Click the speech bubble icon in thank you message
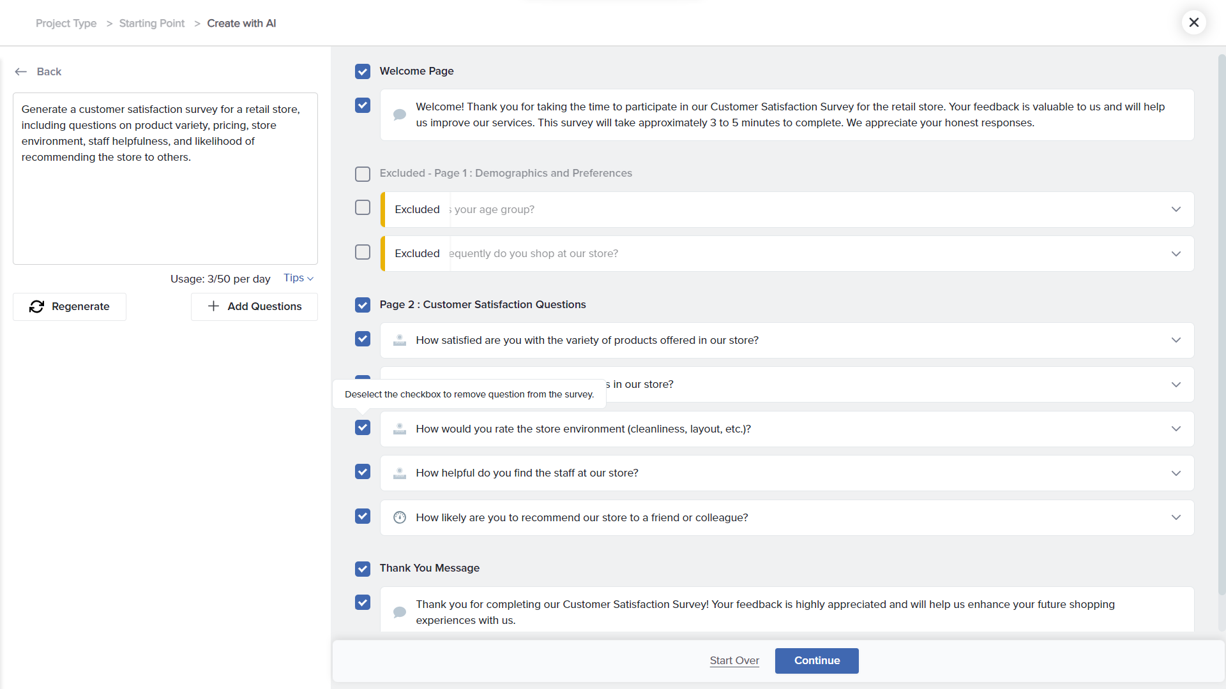The height and width of the screenshot is (689, 1226). click(400, 612)
